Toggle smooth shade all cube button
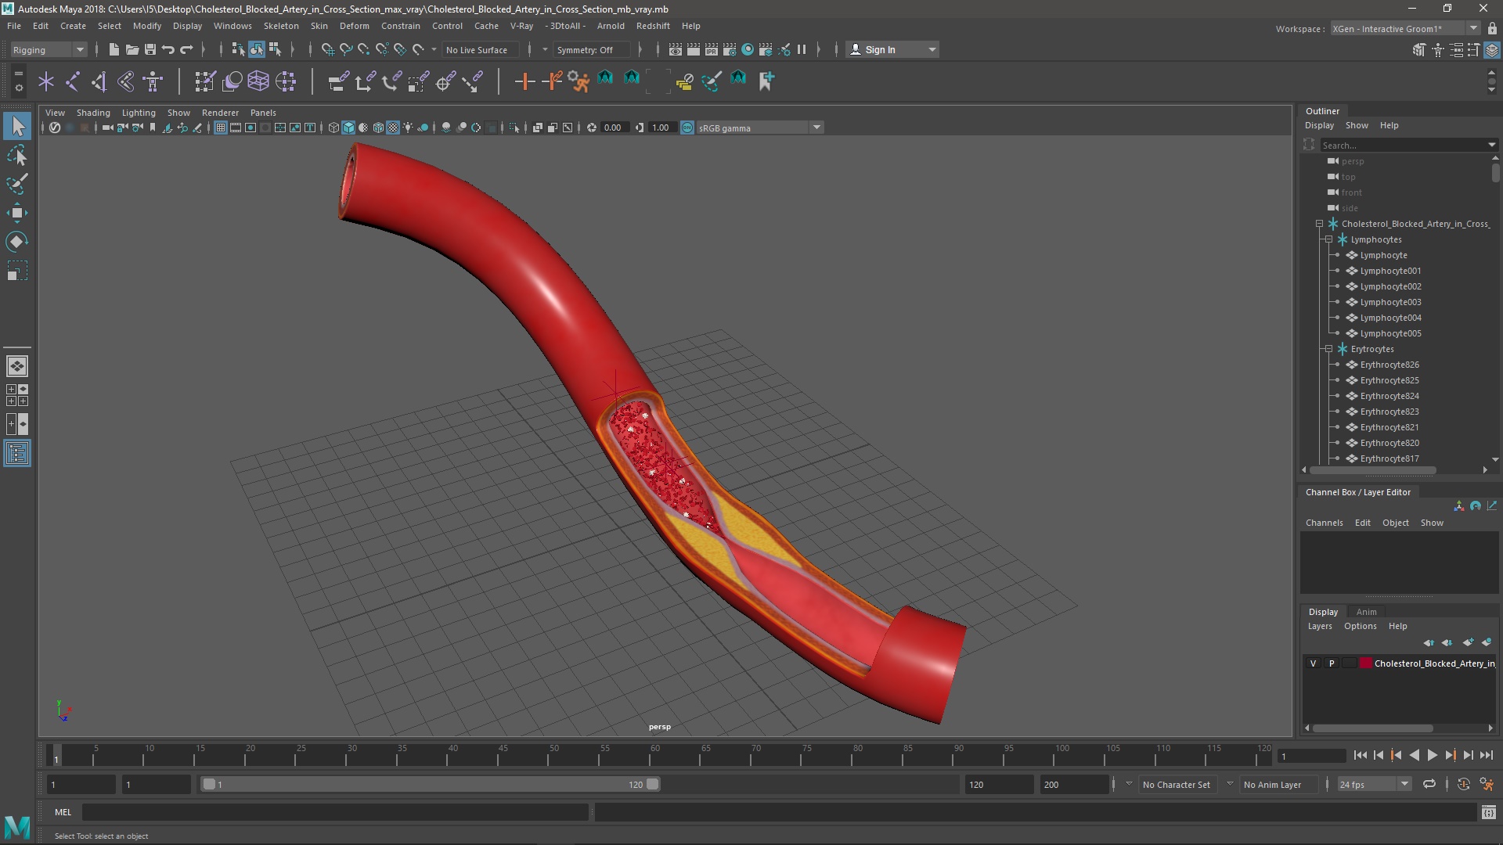Viewport: 1503px width, 845px height. [348, 128]
